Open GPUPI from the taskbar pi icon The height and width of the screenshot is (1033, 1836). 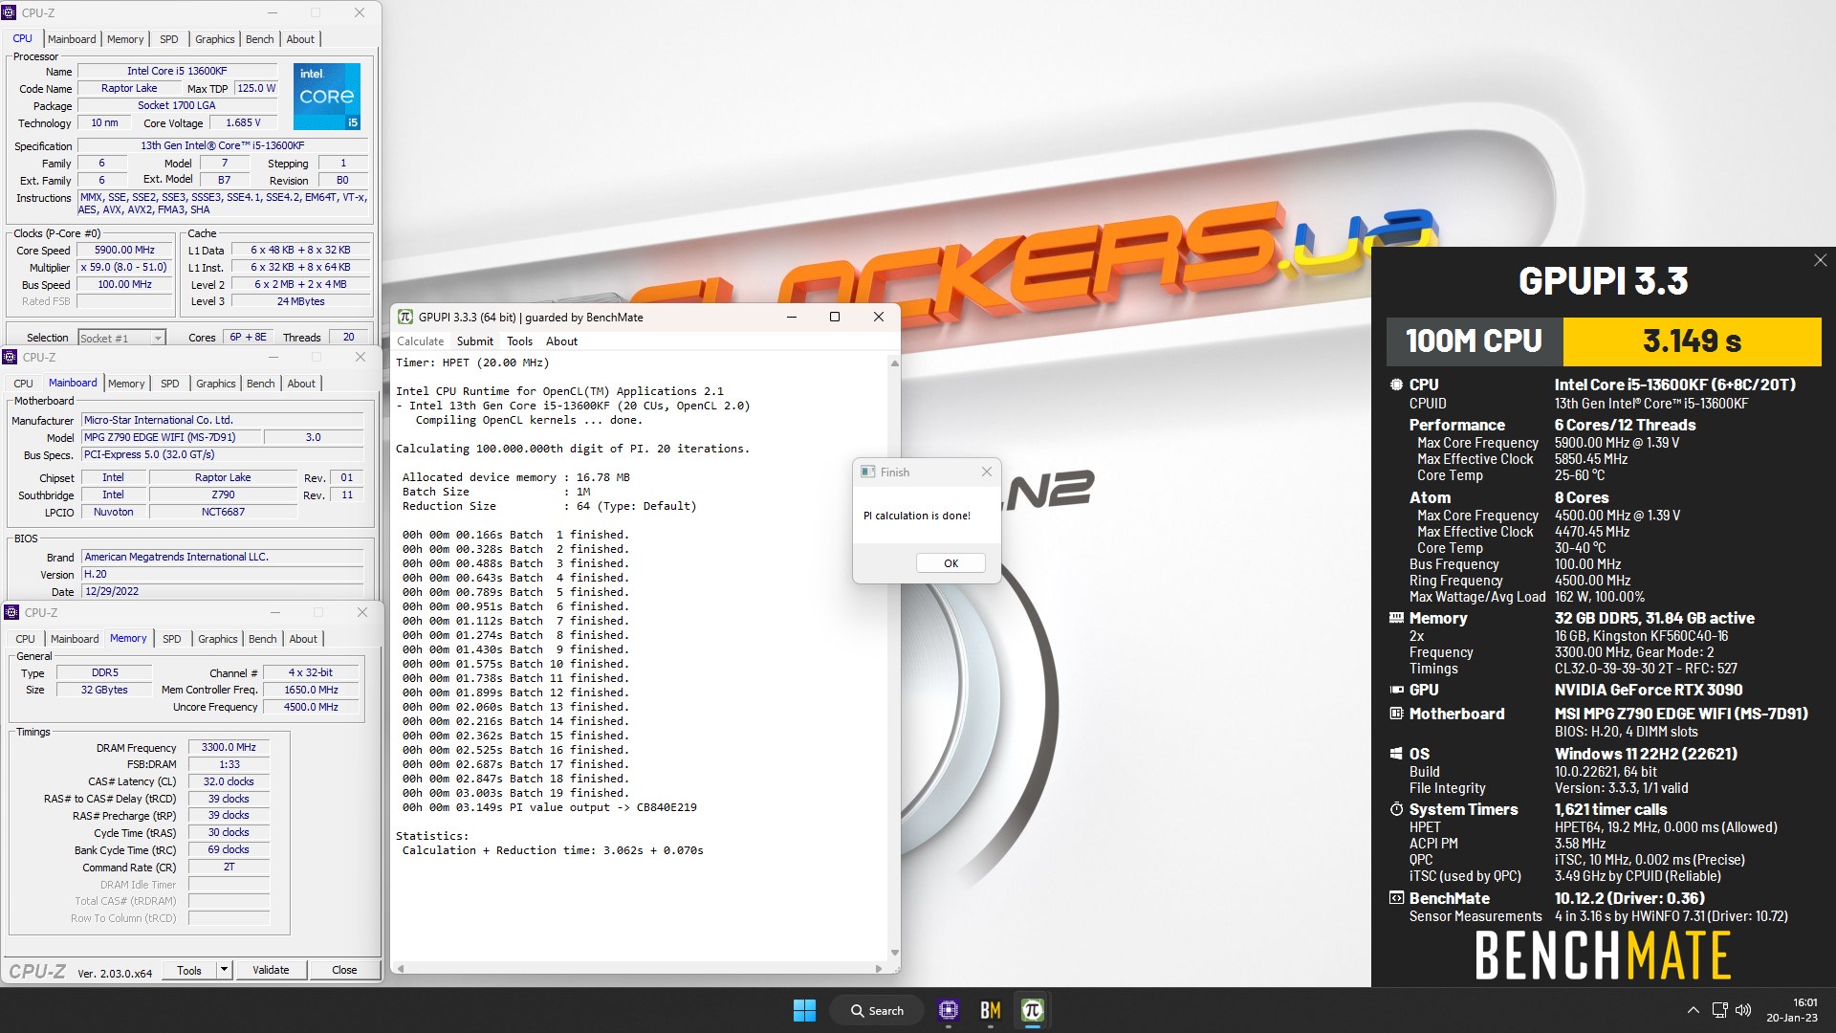1033,1010
